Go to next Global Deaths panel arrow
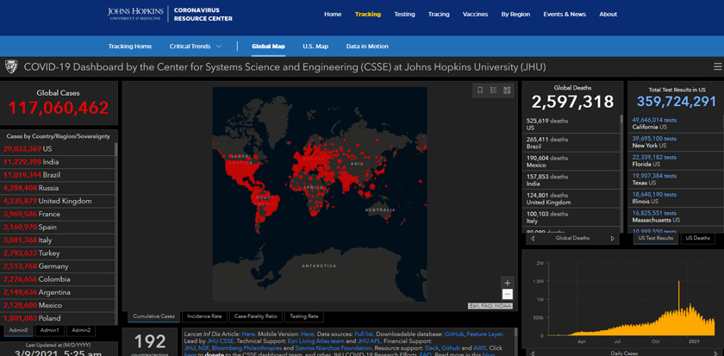This screenshot has height=356, width=724. pyautogui.click(x=612, y=238)
